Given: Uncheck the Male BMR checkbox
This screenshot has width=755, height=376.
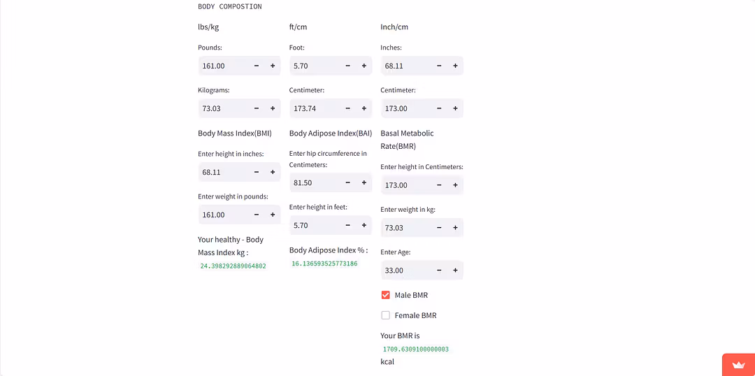Looking at the screenshot, I should tap(385, 295).
